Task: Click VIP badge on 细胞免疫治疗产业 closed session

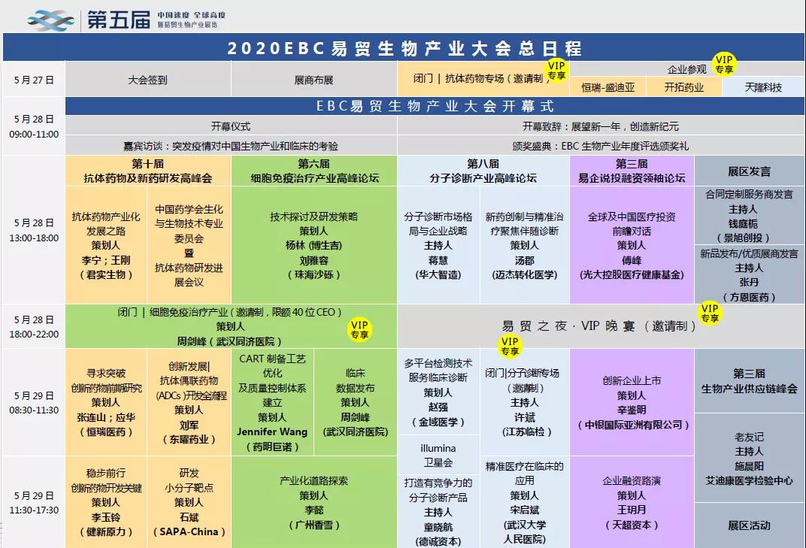Action: pyautogui.click(x=359, y=330)
